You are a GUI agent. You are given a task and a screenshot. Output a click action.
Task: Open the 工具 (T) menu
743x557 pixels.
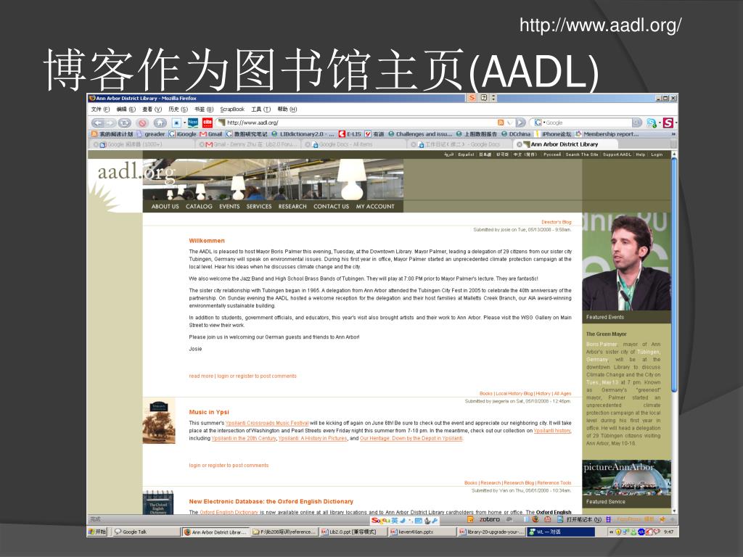click(261, 110)
